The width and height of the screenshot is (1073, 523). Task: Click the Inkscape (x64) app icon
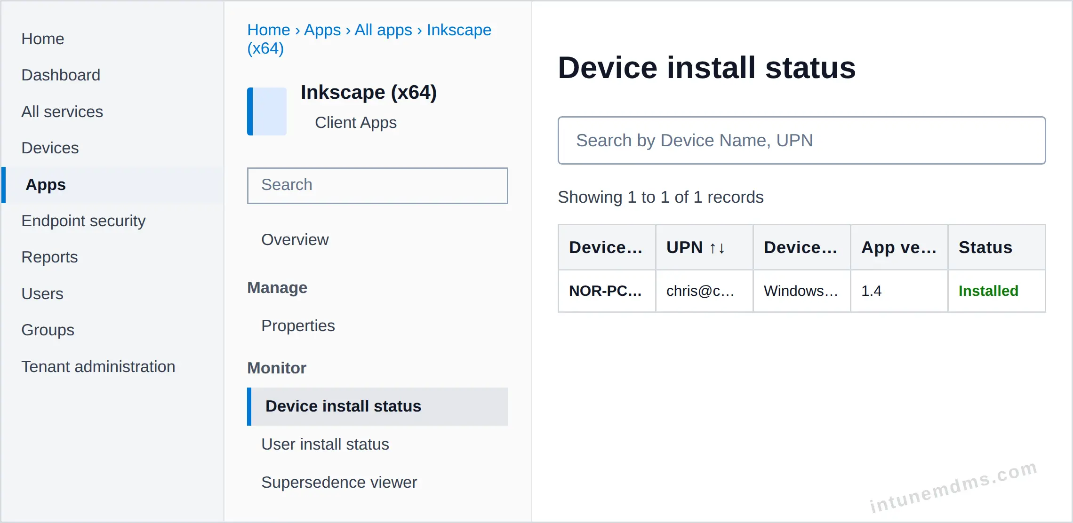pyautogui.click(x=267, y=111)
